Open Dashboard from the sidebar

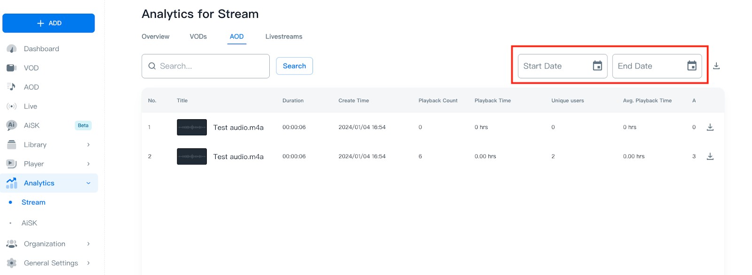click(x=41, y=49)
